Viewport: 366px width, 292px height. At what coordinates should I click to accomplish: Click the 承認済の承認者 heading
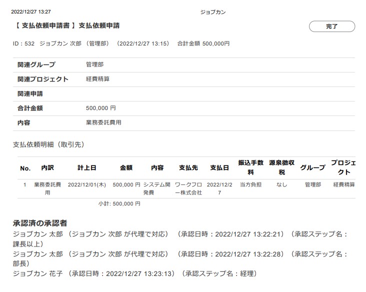coord(40,222)
